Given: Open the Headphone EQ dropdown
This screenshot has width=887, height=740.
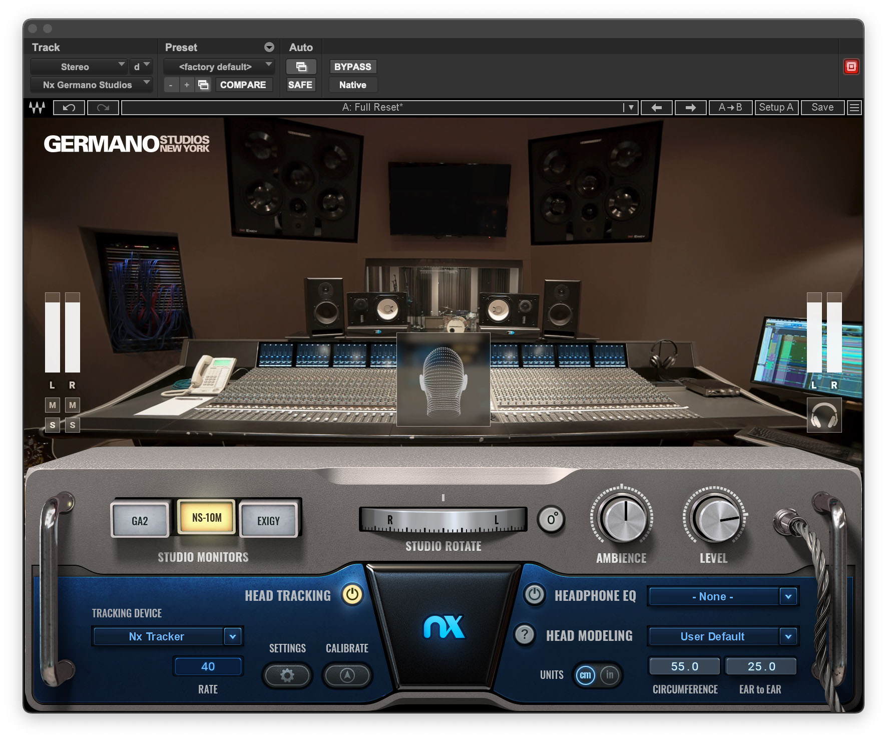Looking at the screenshot, I should [788, 596].
